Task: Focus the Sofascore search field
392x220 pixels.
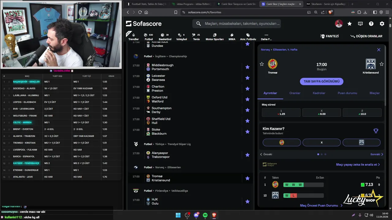Action: tap(236, 24)
